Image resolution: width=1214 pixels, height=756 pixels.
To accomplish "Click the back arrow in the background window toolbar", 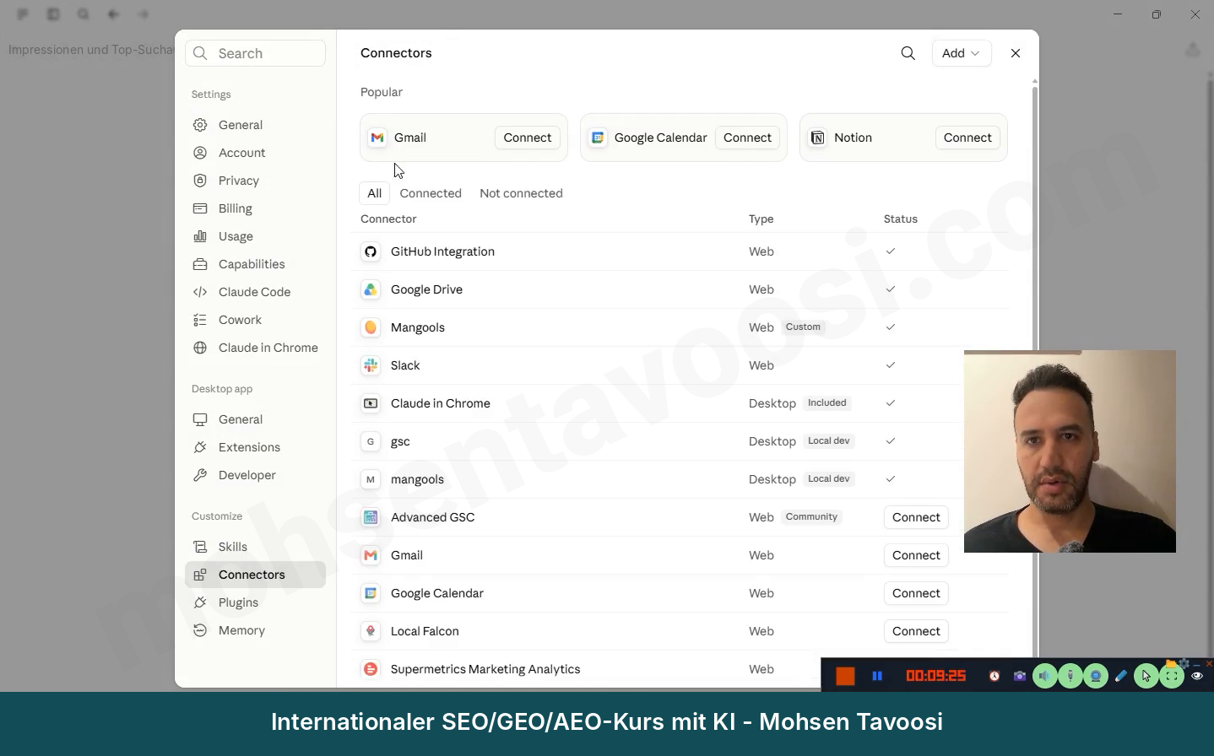I will coord(113,14).
